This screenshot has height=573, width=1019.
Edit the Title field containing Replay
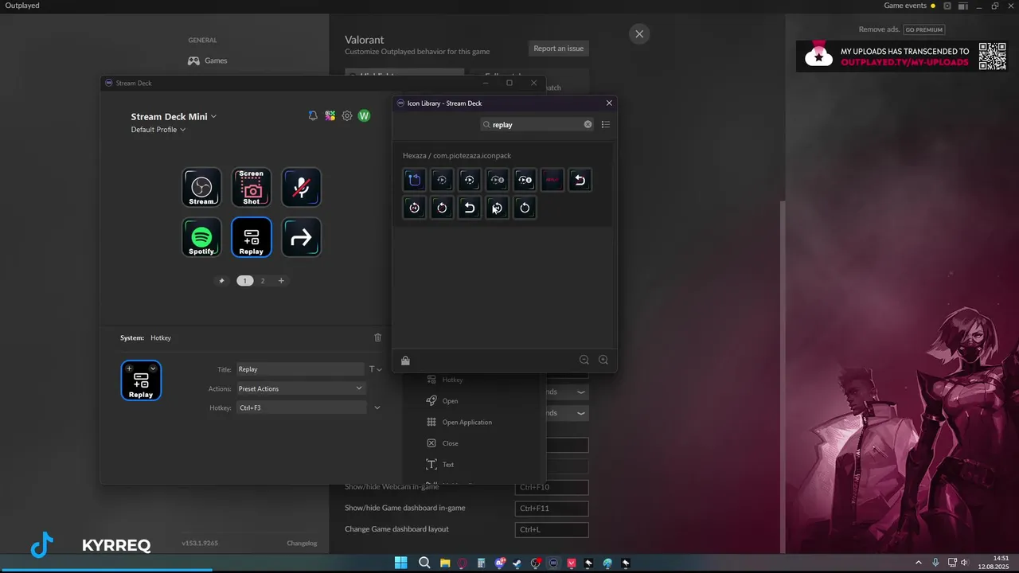(300, 369)
